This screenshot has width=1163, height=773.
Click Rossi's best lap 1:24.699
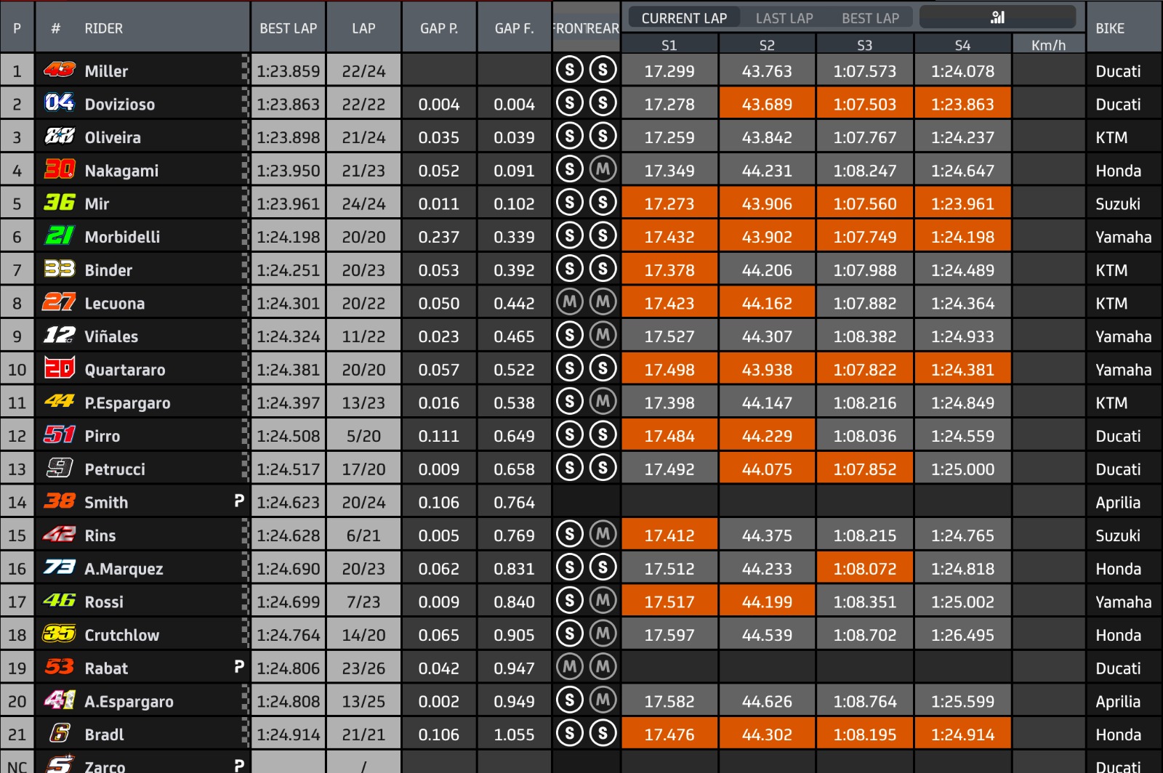(289, 602)
